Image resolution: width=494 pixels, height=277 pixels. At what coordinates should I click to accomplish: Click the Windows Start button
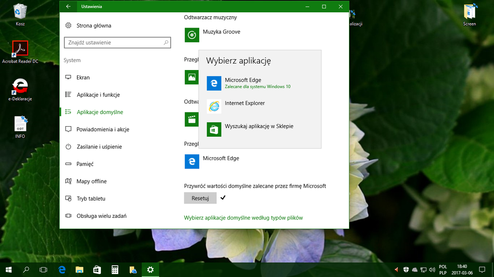[8, 270]
